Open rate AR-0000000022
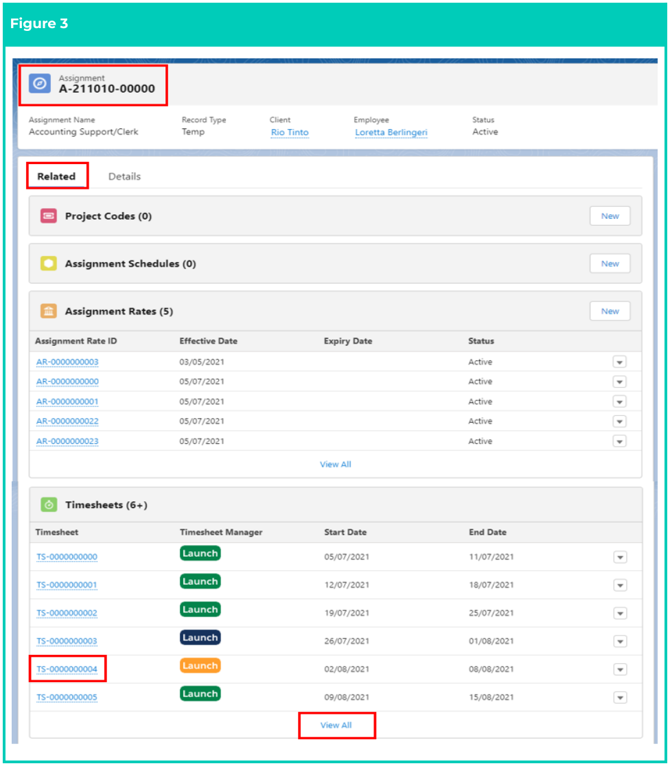 (67, 421)
